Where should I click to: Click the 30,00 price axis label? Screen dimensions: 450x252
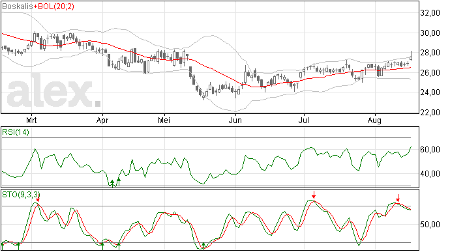[430, 33]
